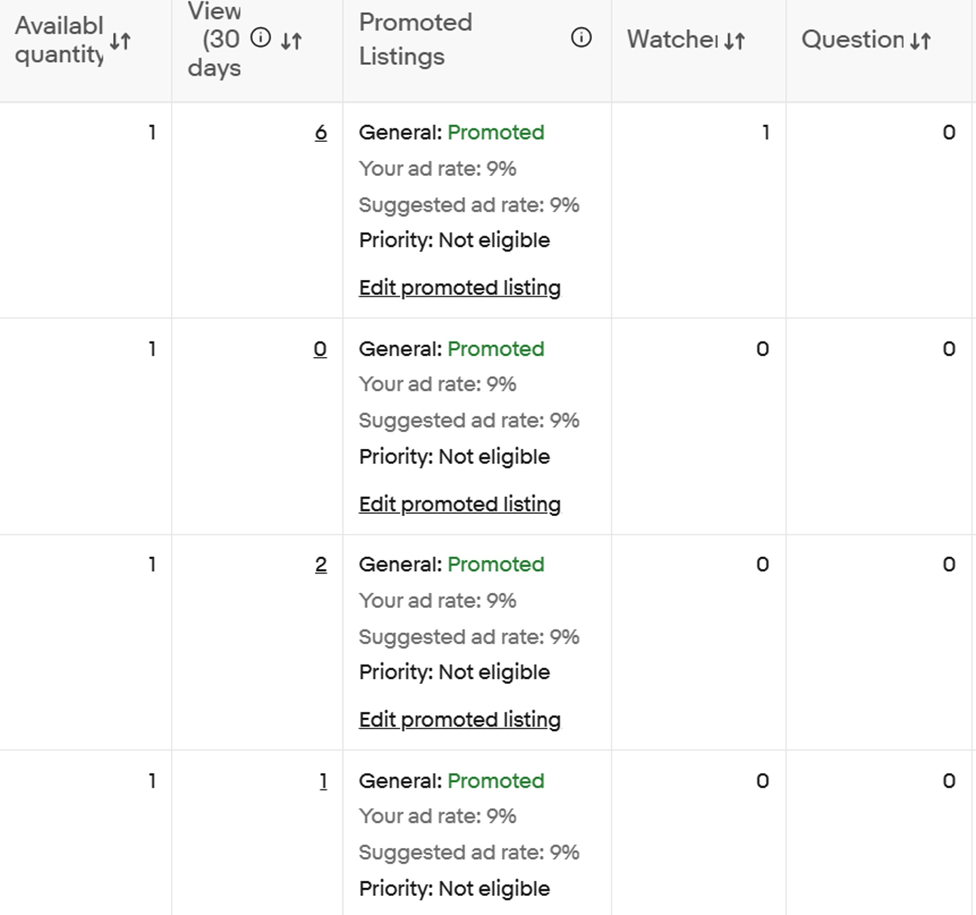976x915 pixels.
Task: Sort the Watchers column with its arrows icon
Action: click(734, 40)
